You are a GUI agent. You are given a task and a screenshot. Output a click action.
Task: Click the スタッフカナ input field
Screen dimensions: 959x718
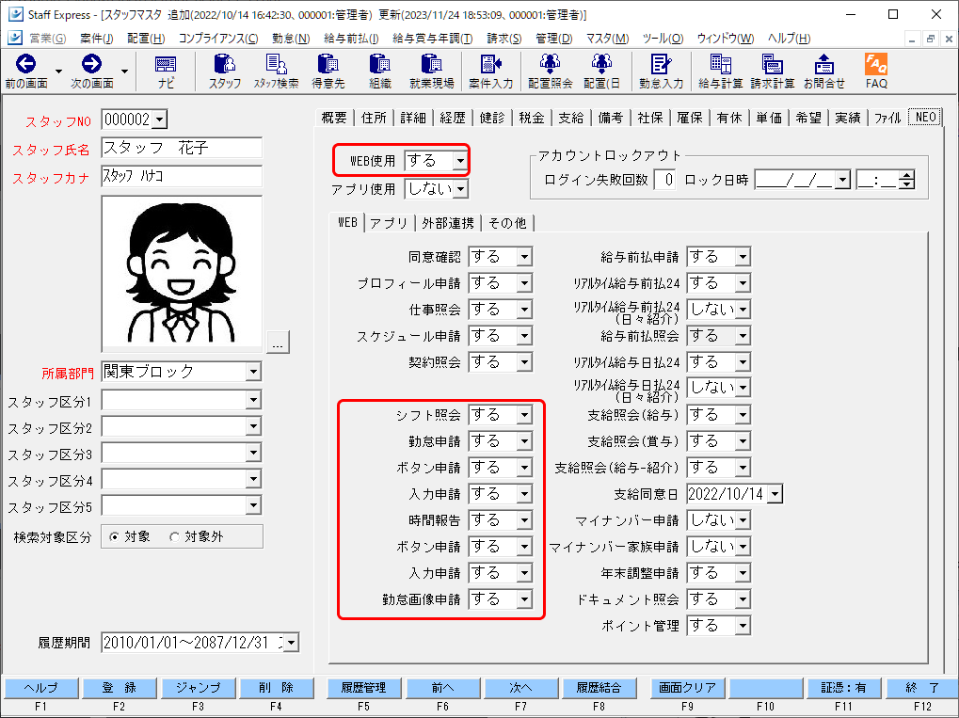click(x=182, y=176)
